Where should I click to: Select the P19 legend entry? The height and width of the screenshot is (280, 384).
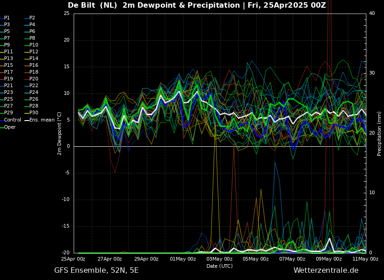6,79
